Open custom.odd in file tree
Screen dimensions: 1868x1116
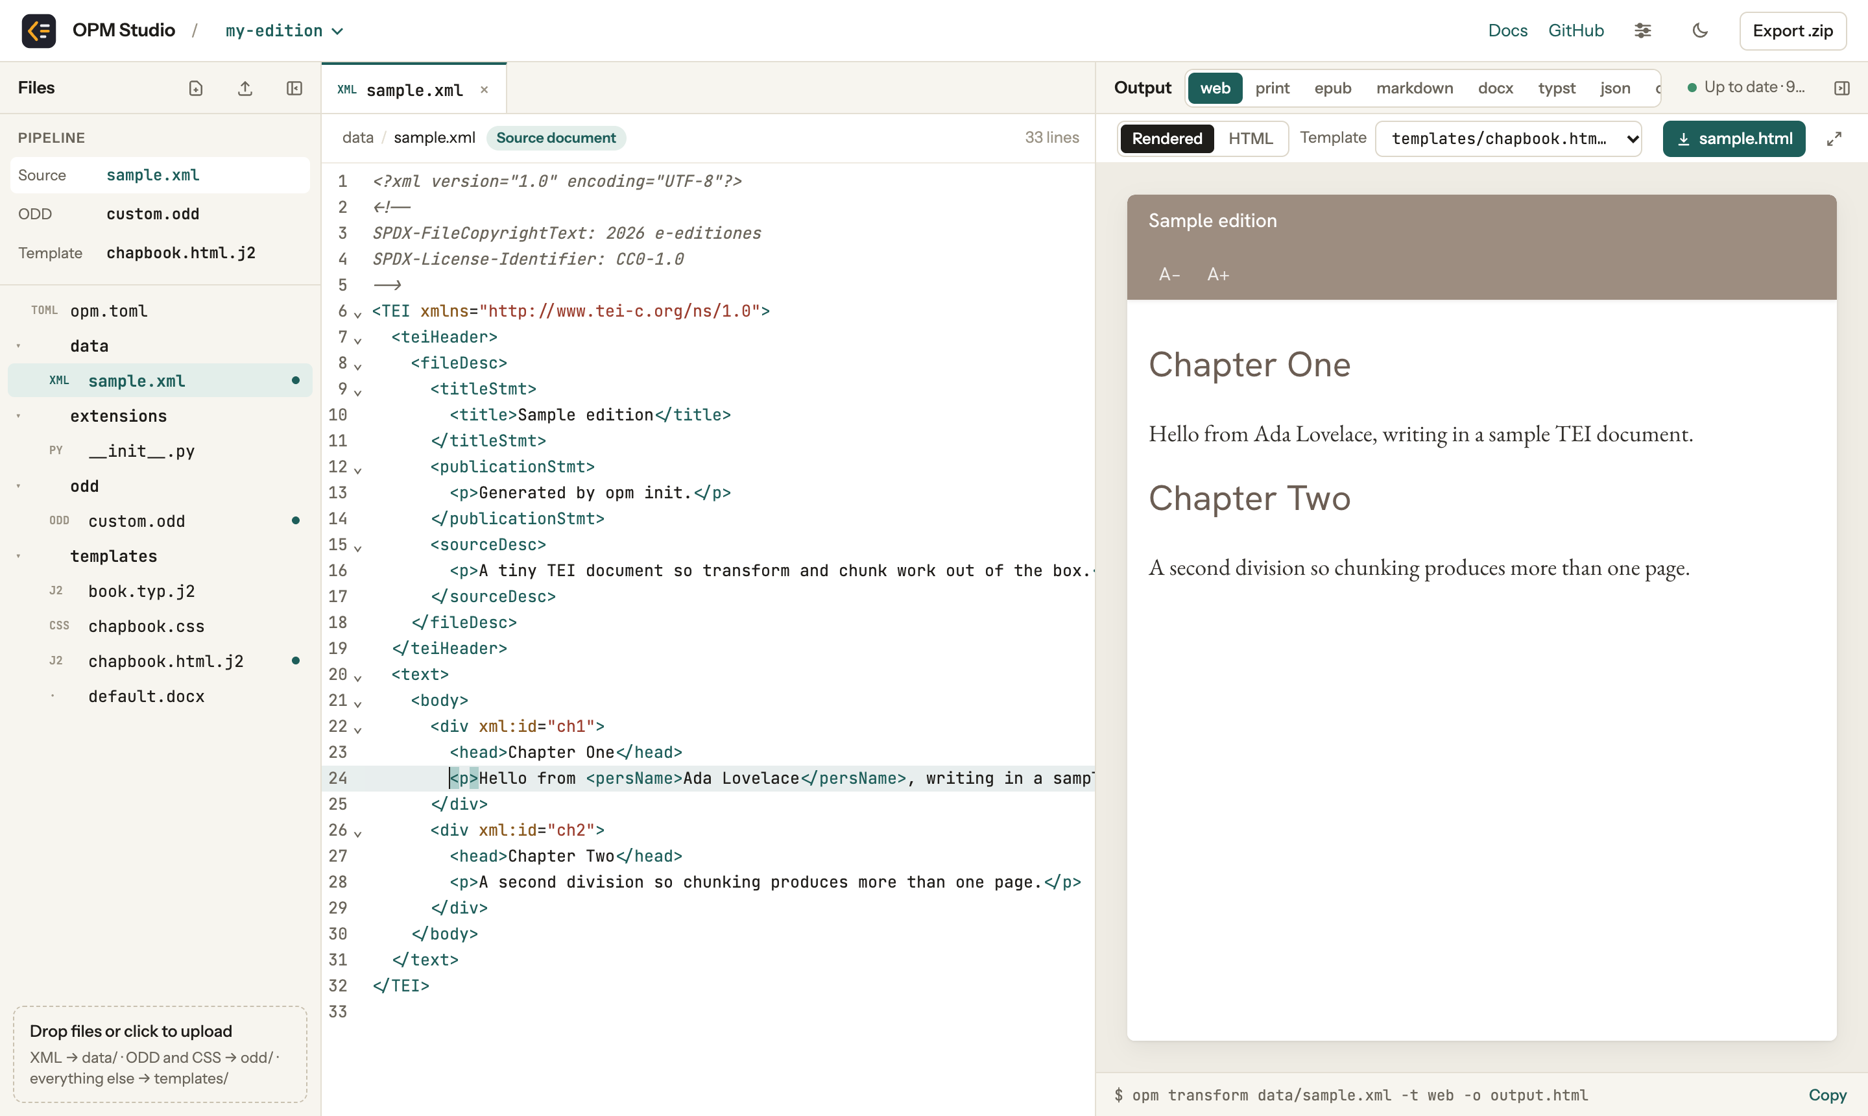coord(160,520)
